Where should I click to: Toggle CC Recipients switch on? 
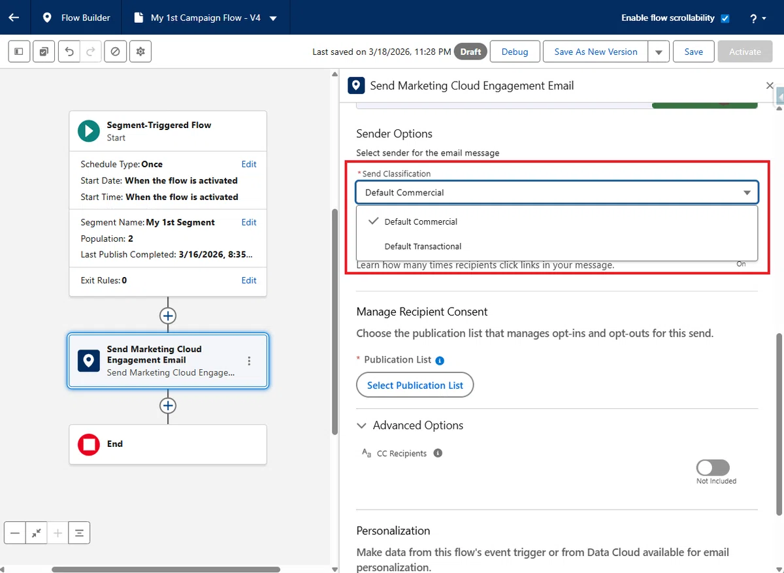[x=713, y=467]
